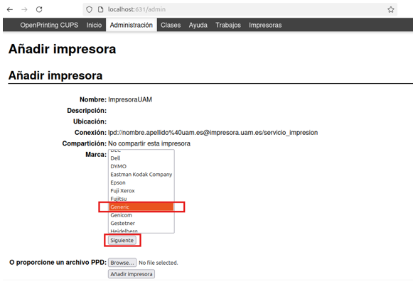413x284 pixels.
Task: Select Eastman Kodak Company in the list
Action: click(x=141, y=175)
